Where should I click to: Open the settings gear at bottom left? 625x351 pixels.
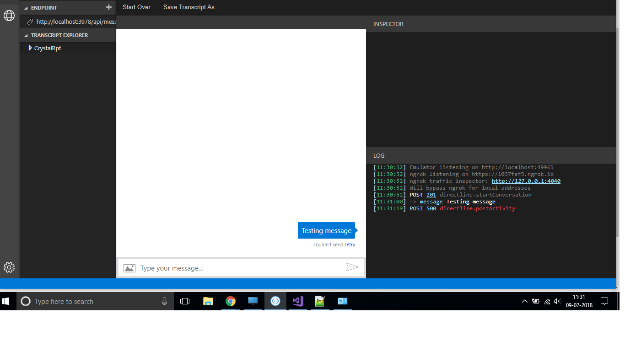tap(9, 267)
